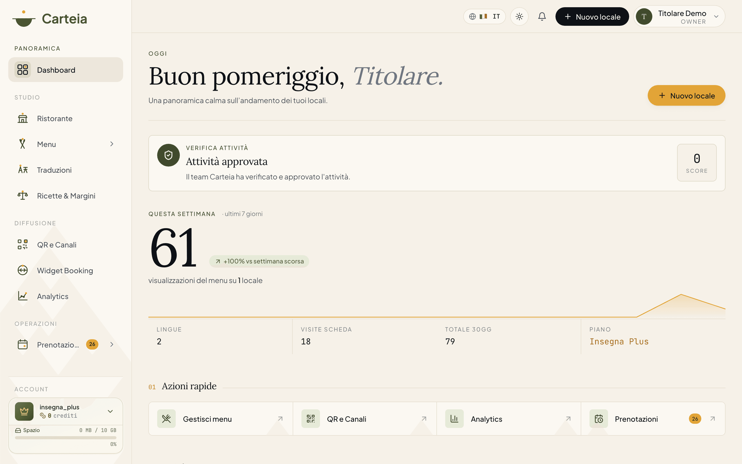The height and width of the screenshot is (464, 742).
Task: Open Widget Booking section
Action: [x=66, y=270]
